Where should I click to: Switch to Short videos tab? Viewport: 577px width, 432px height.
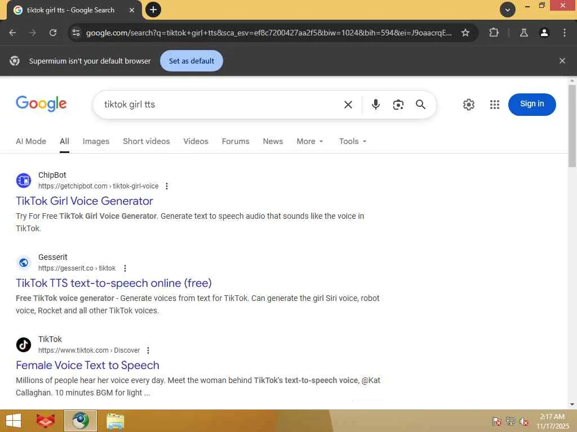[147, 141]
